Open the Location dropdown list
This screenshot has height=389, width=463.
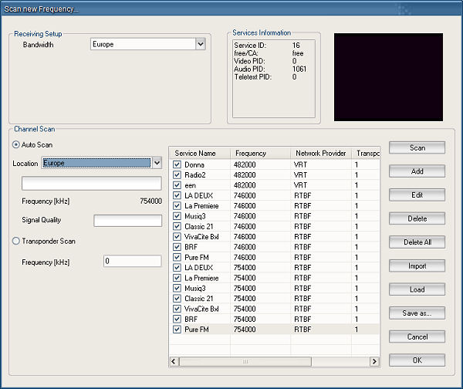(x=157, y=163)
